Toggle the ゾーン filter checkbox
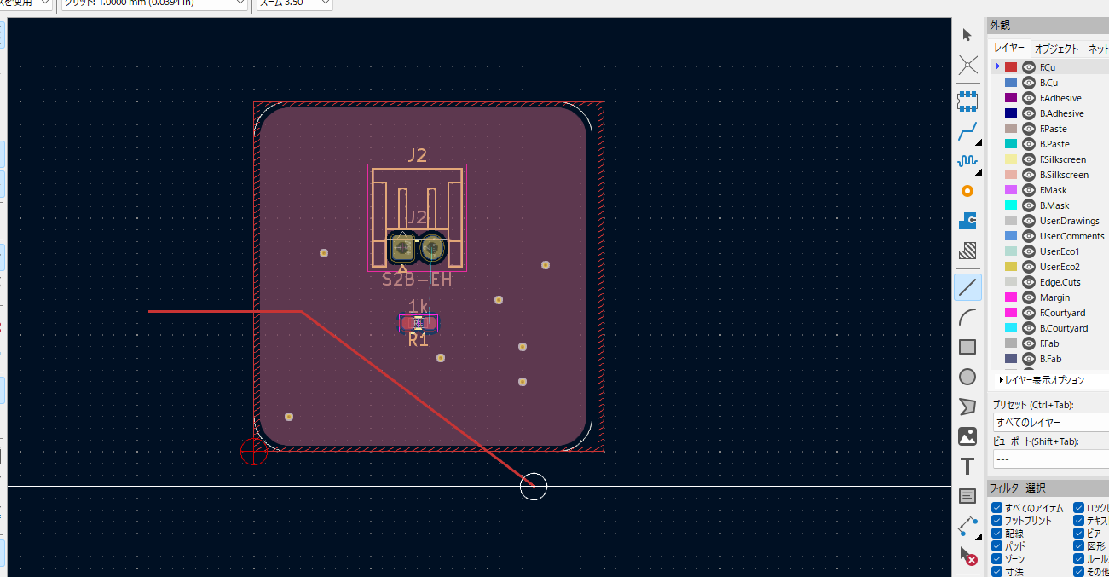 click(x=996, y=559)
